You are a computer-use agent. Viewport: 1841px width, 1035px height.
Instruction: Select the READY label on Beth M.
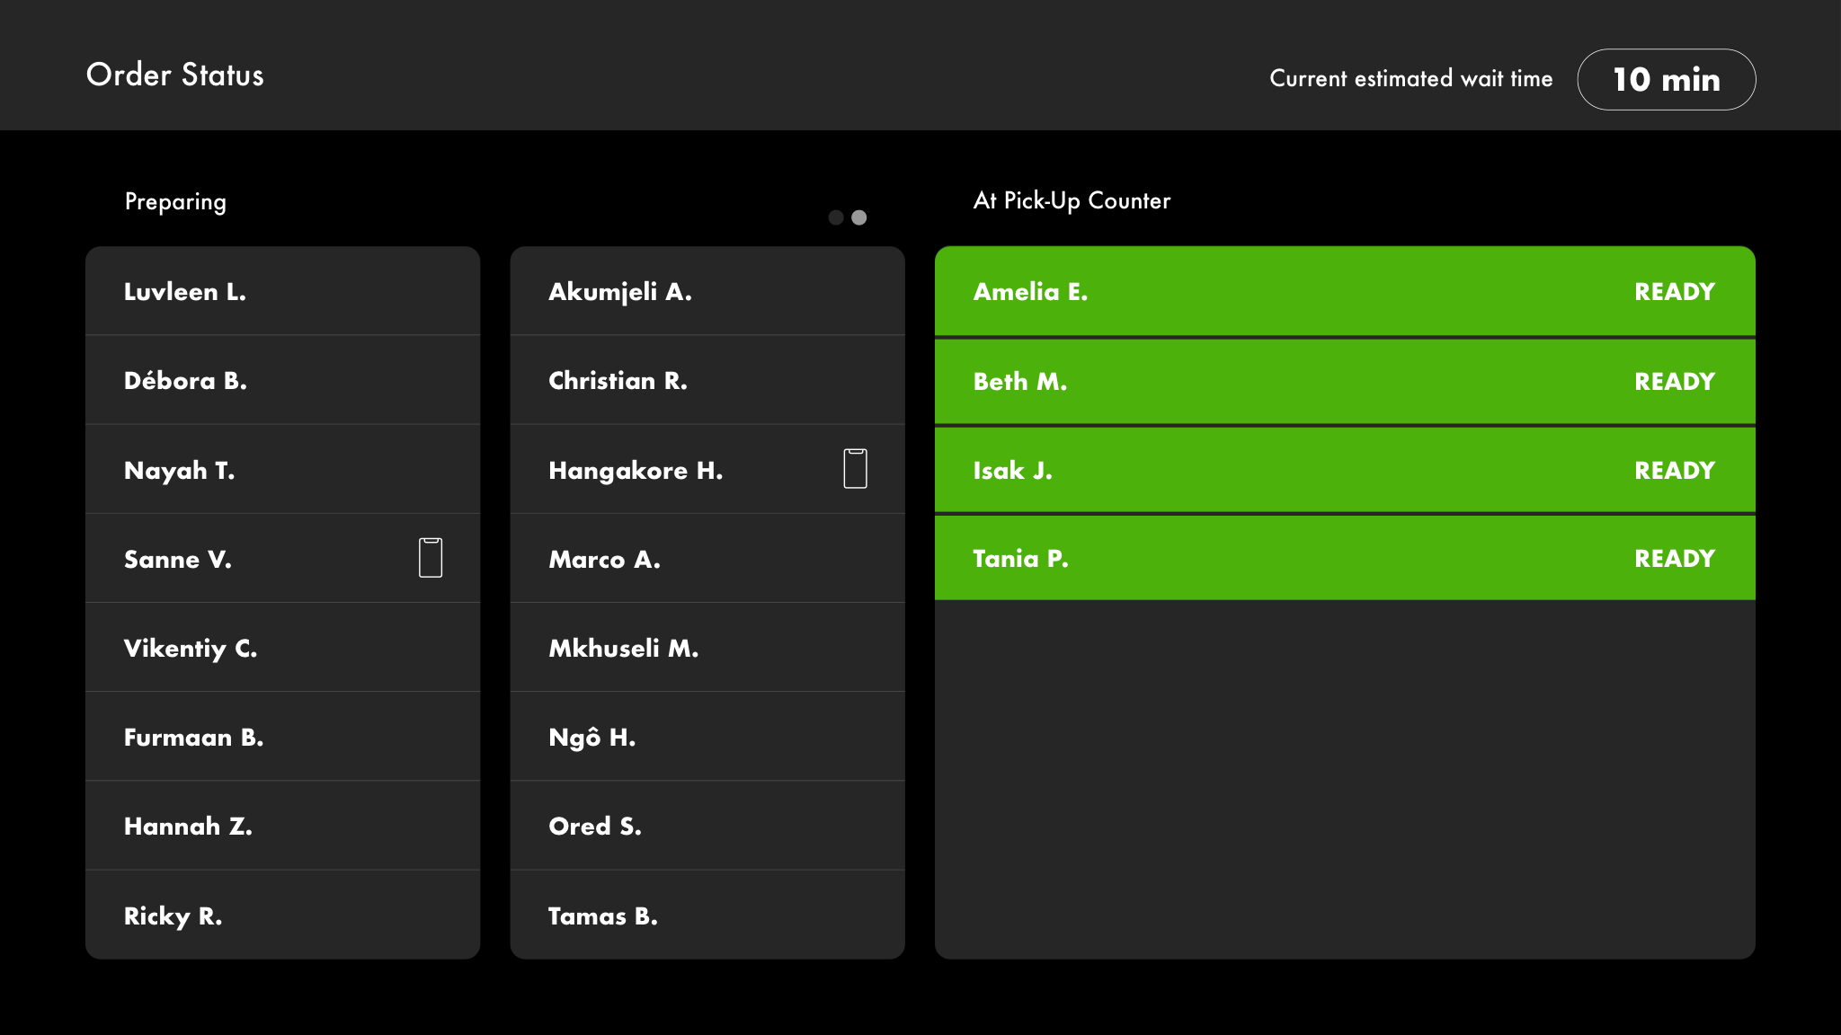point(1674,381)
